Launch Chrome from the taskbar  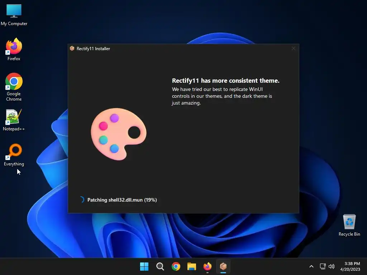coord(176,266)
